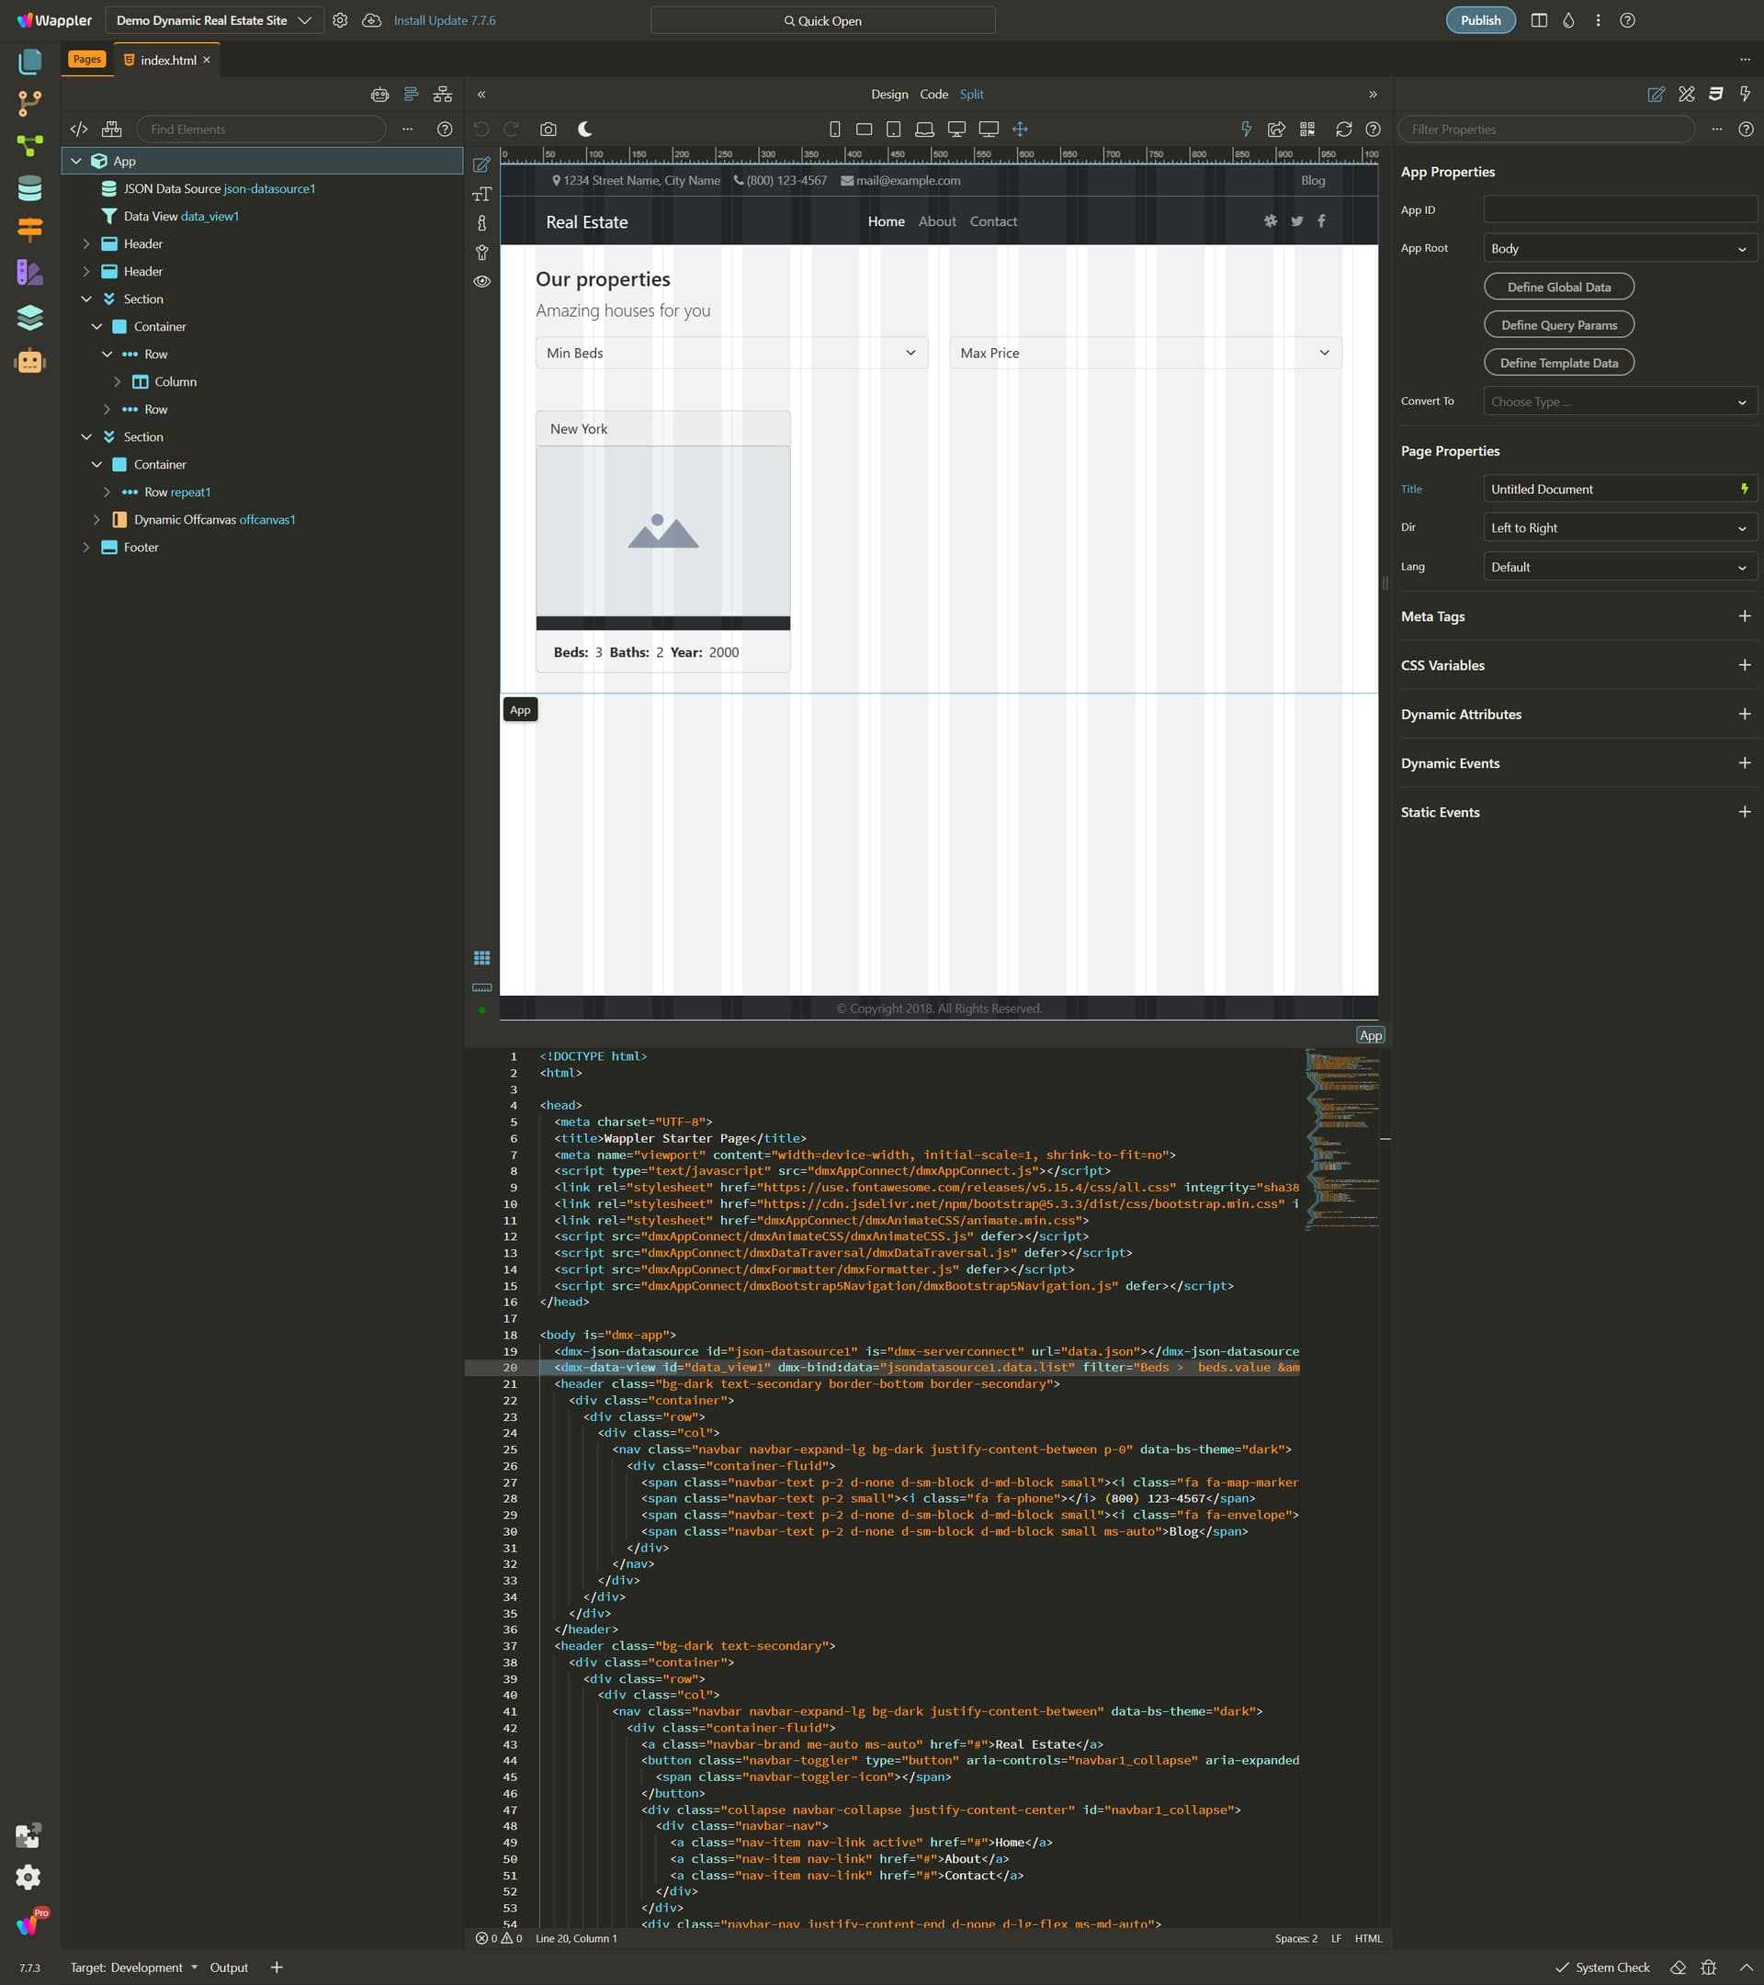Click Define Global Data button
The height and width of the screenshot is (1985, 1764).
coord(1558,288)
